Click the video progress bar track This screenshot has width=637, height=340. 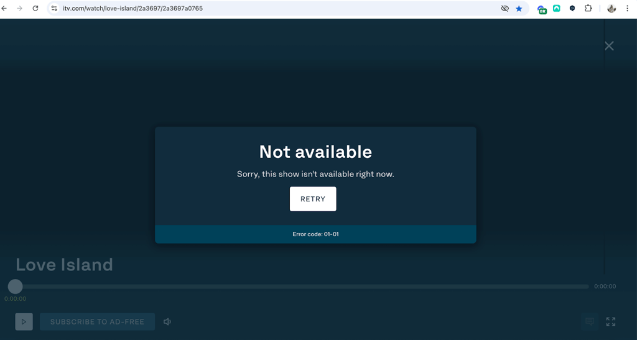302,287
